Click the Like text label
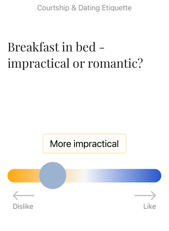169x231 pixels. point(150,206)
